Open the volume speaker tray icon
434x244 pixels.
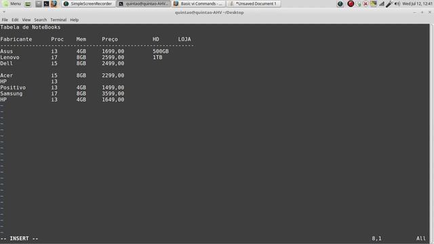(397, 4)
